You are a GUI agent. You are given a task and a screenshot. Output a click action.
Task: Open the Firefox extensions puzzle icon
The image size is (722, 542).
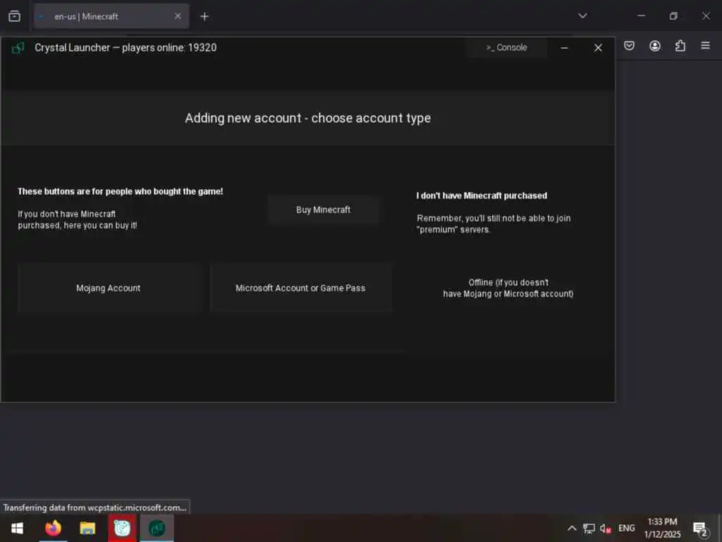[680, 46]
